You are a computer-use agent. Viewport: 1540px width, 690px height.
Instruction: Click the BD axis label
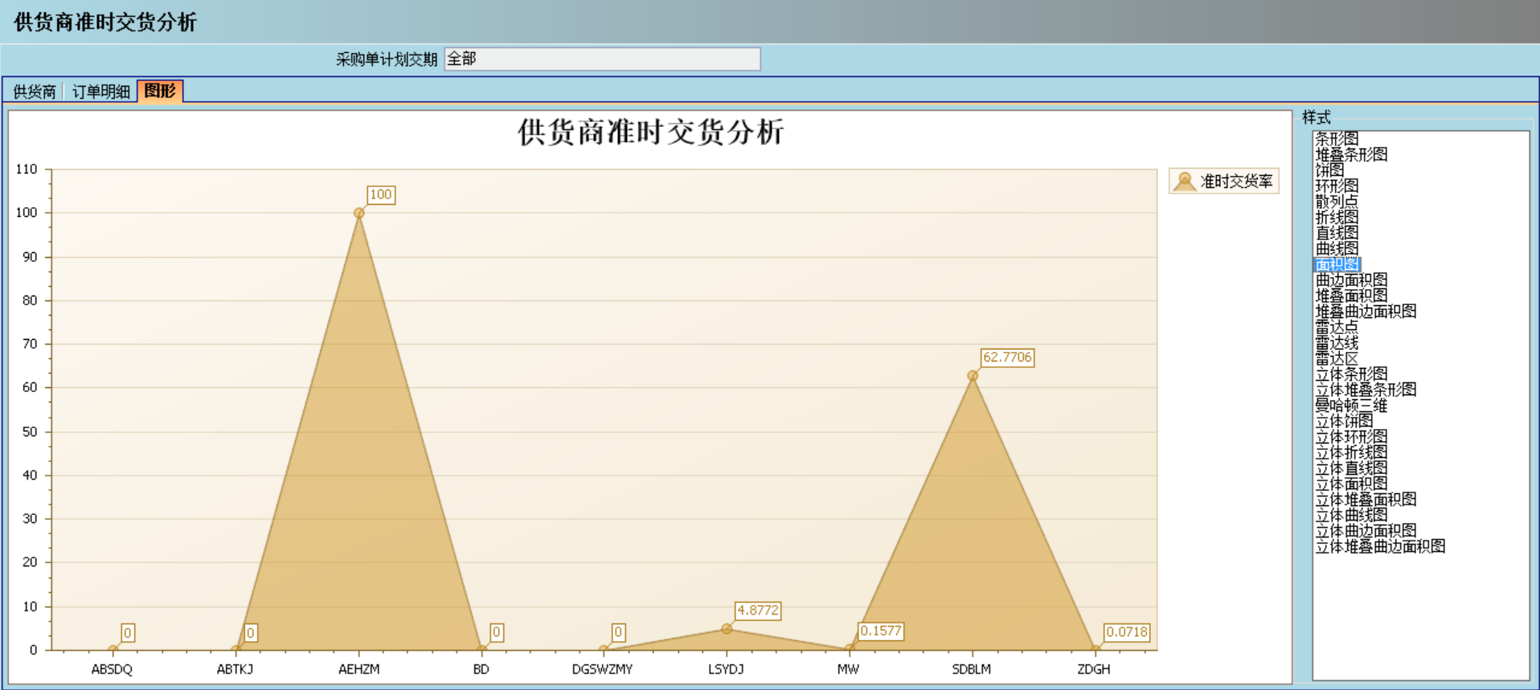coord(481,669)
